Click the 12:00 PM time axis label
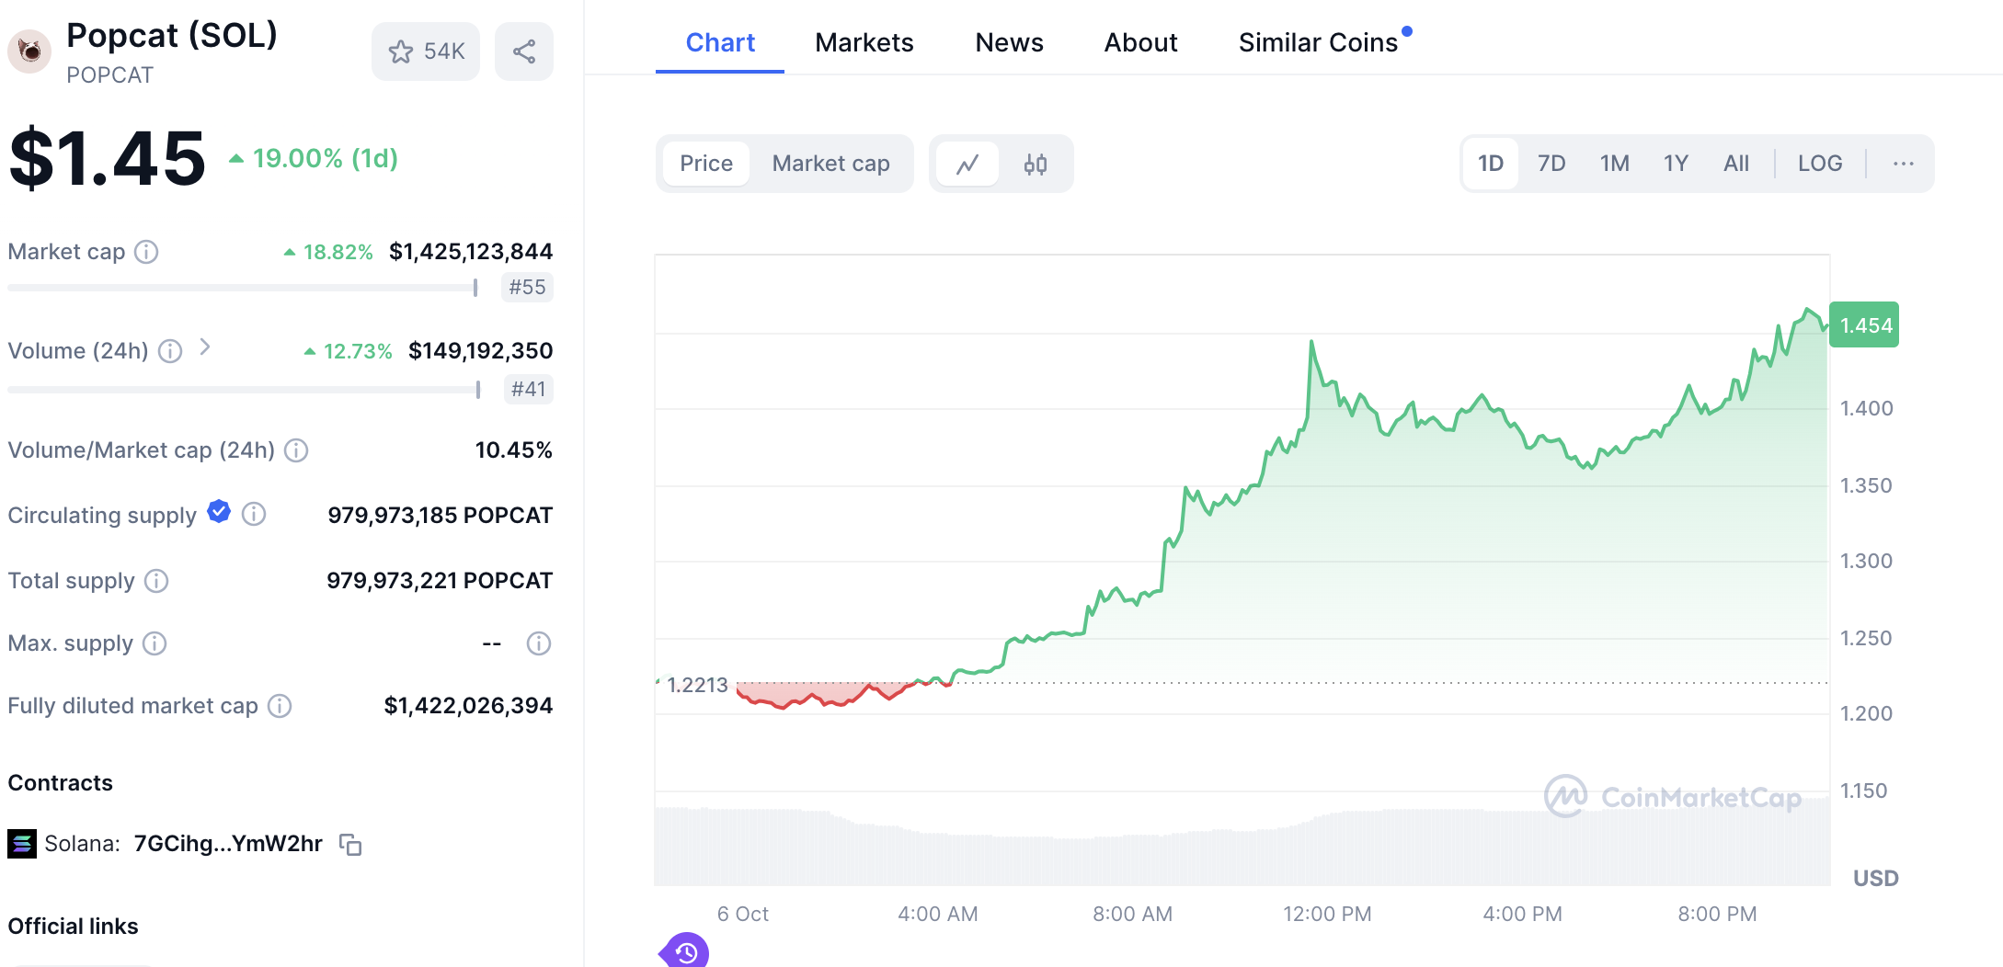2003x967 pixels. [x=1327, y=914]
